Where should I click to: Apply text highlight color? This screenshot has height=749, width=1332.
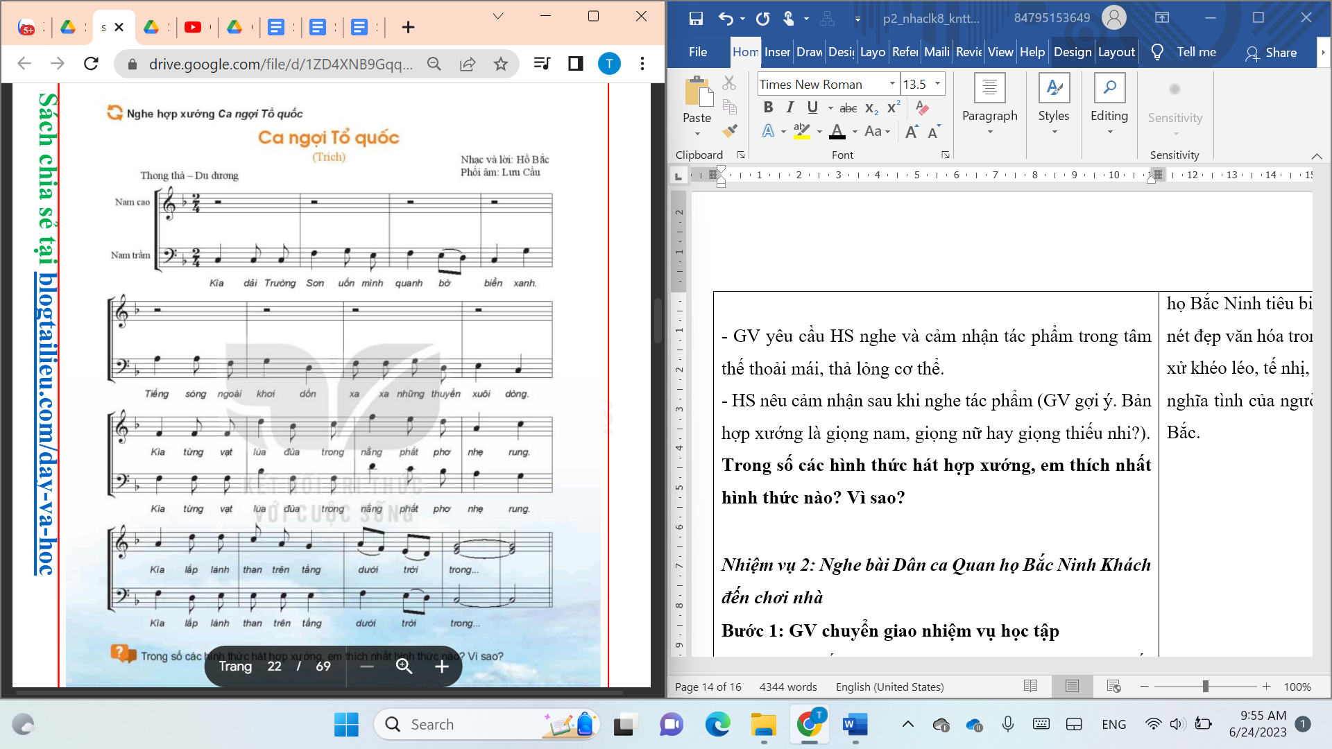(802, 131)
